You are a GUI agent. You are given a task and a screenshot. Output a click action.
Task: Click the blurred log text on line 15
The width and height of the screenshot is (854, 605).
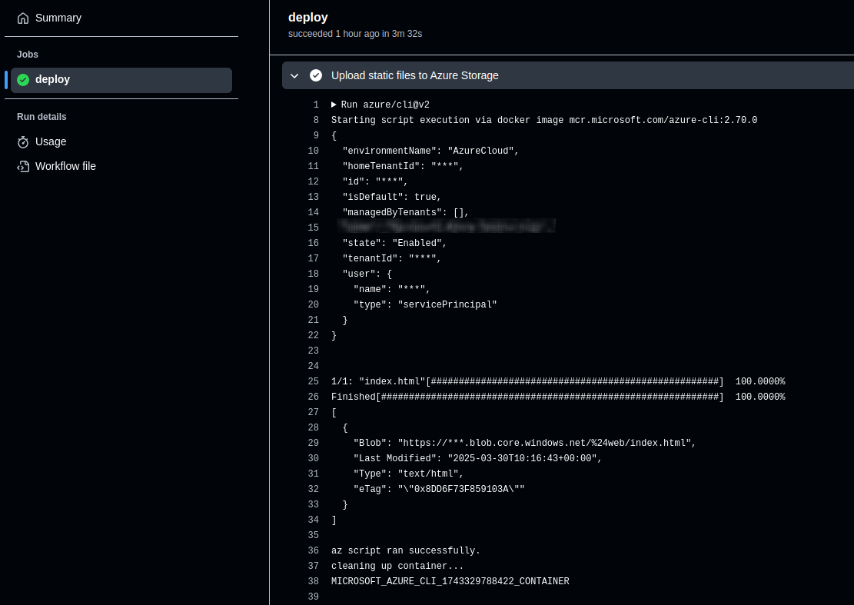(x=446, y=227)
